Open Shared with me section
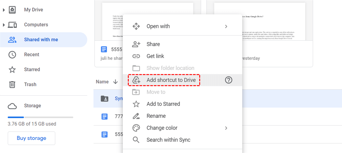Screen dimensions: 342x153 click(x=41, y=40)
